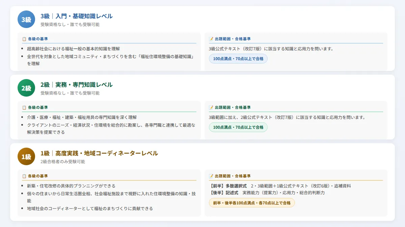Click 出題範囲・合格基準 label in the 1級 card
Viewport: 405px width, 227px height.
(233, 176)
